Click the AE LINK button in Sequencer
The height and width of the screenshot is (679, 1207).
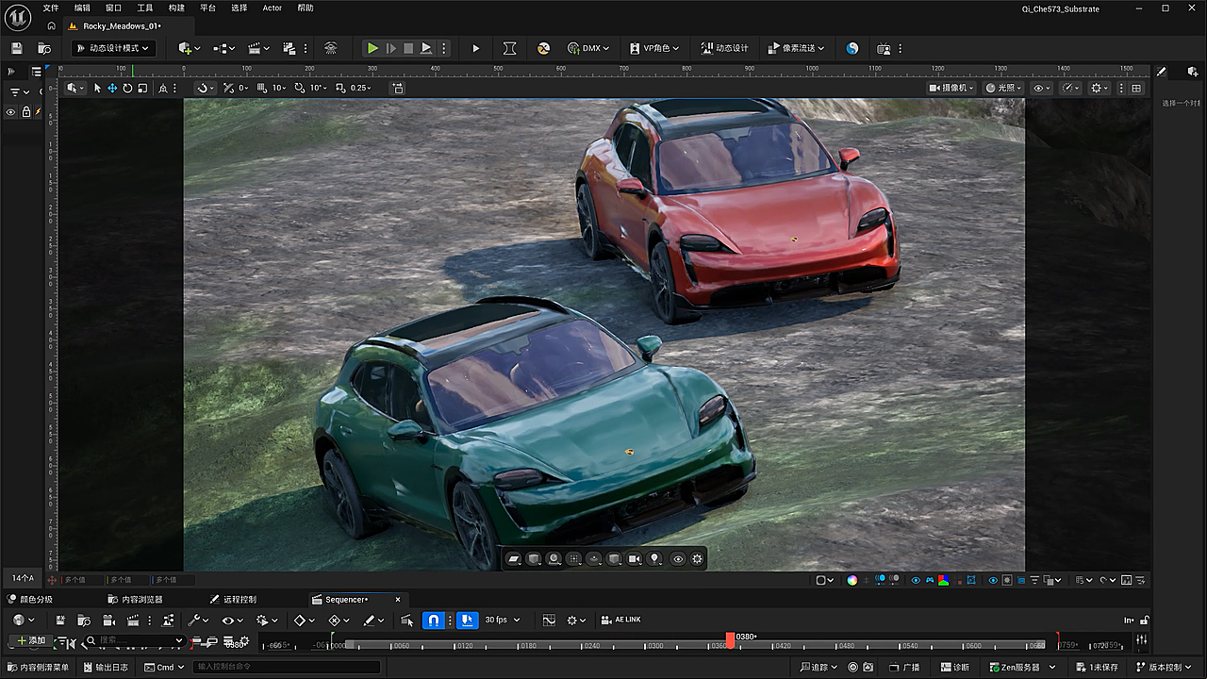[621, 620]
